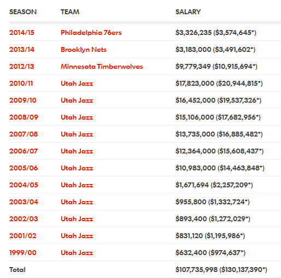
Task: Click Utah Jazz in the 2003/04 row
Action: point(77,202)
